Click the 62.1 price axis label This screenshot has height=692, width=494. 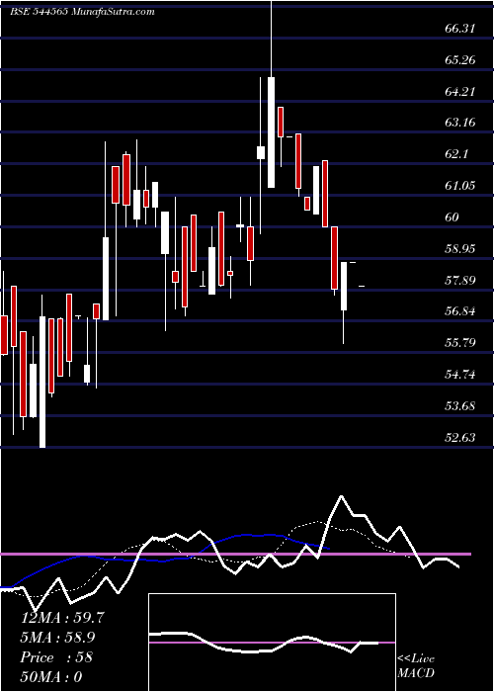point(456,154)
